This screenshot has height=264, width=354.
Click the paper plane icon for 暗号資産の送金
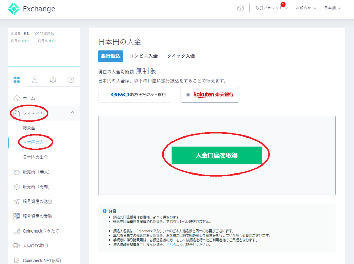pos(17,201)
